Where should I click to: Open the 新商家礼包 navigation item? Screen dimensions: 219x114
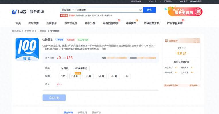[x=71, y=23]
